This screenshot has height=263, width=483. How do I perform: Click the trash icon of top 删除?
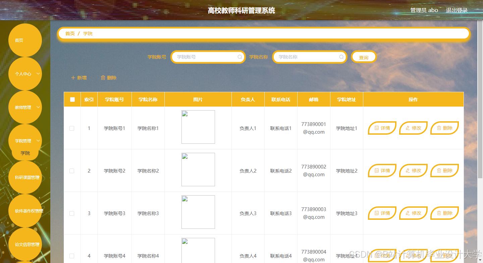(103, 78)
